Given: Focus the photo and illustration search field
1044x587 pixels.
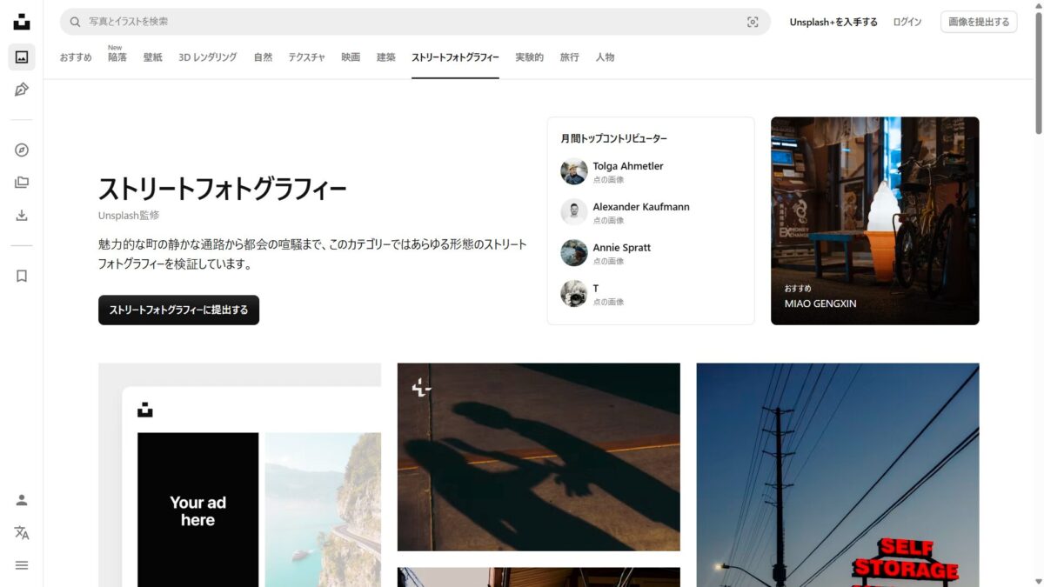Looking at the screenshot, I should pos(415,22).
